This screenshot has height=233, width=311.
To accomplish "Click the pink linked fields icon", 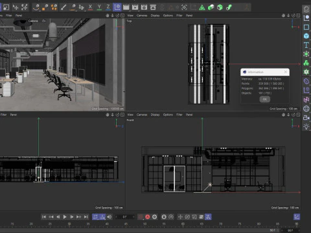I will point(306,100).
